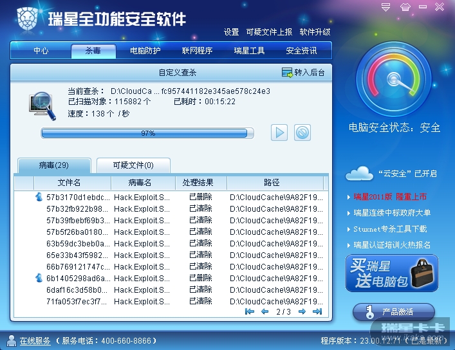The height and width of the screenshot is (350, 455).
Task: Select row 71fa053f7ec3f7...
Action: 171,302
